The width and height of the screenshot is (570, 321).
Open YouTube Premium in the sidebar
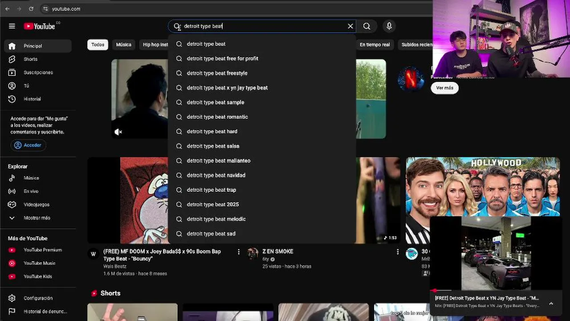pos(38,250)
